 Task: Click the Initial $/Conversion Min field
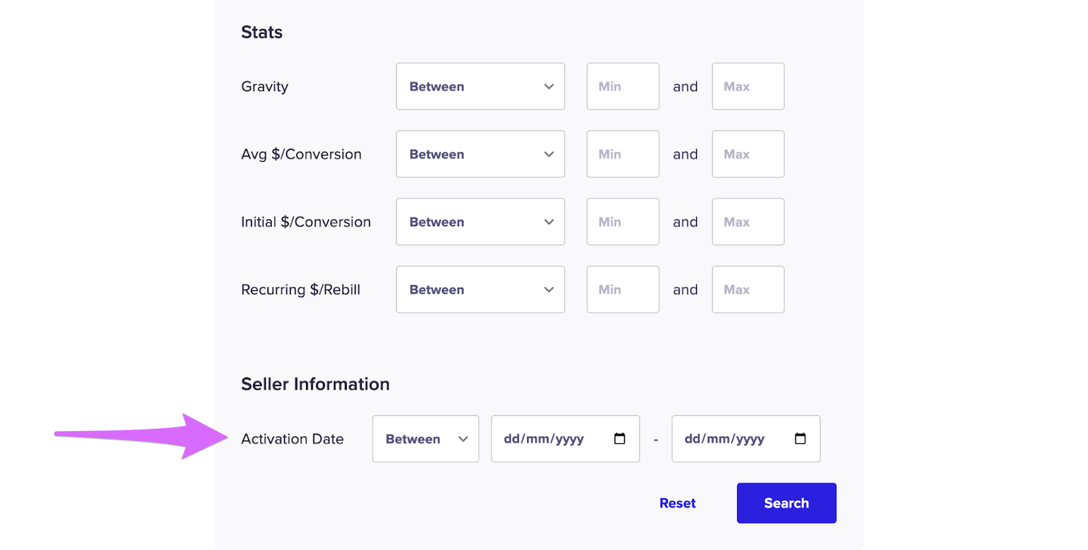click(x=623, y=222)
